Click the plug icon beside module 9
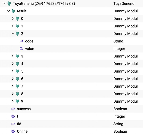This screenshot has width=143, height=134. 17,101
